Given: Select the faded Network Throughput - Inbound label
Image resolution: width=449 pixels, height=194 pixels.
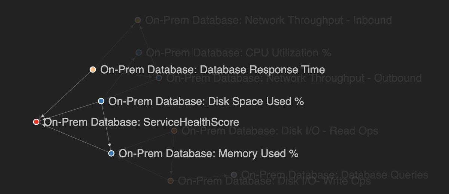Looking at the screenshot, I should [x=269, y=20].
